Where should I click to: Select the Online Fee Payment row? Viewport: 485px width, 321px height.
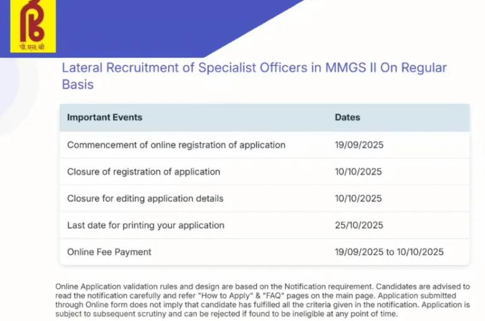tap(265, 252)
